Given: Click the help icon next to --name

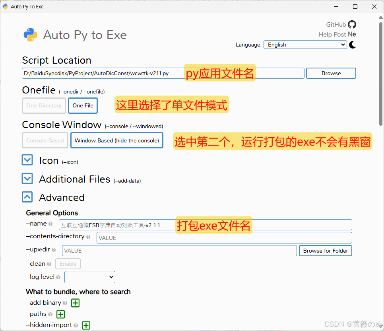Looking at the screenshot, I should pos(51,224).
